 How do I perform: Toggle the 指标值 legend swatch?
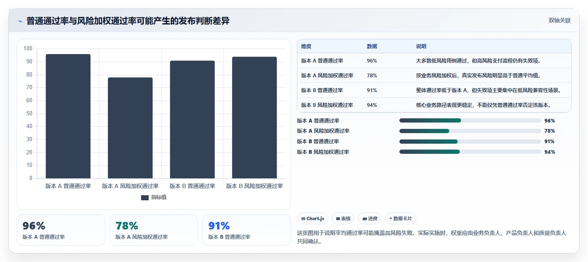(x=145, y=197)
